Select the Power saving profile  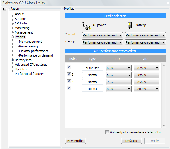[x=28, y=46]
